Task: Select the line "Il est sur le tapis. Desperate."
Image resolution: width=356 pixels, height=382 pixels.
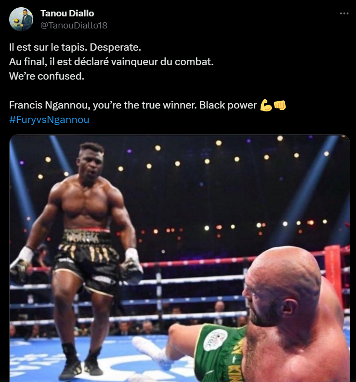Action: click(75, 47)
